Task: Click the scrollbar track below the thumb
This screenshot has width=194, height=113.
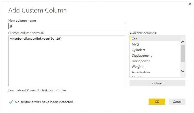Action: tap(183, 65)
